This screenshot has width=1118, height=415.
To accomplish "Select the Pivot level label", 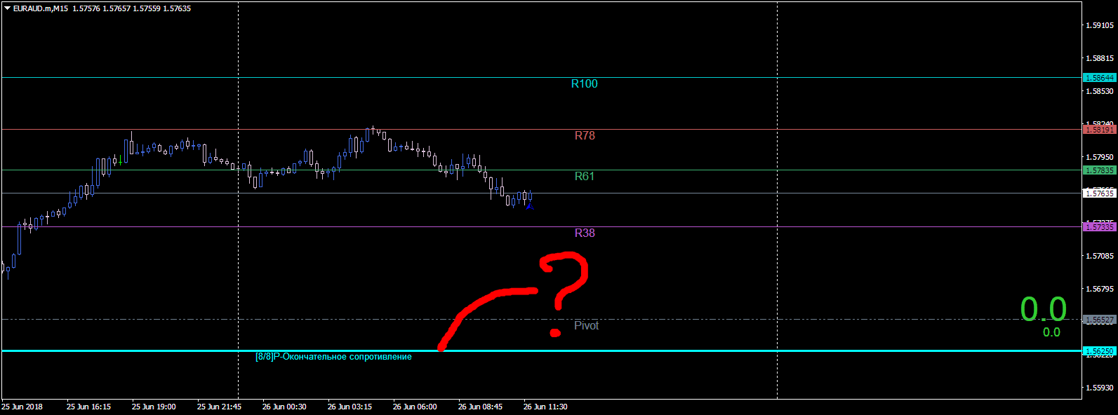I will (587, 325).
